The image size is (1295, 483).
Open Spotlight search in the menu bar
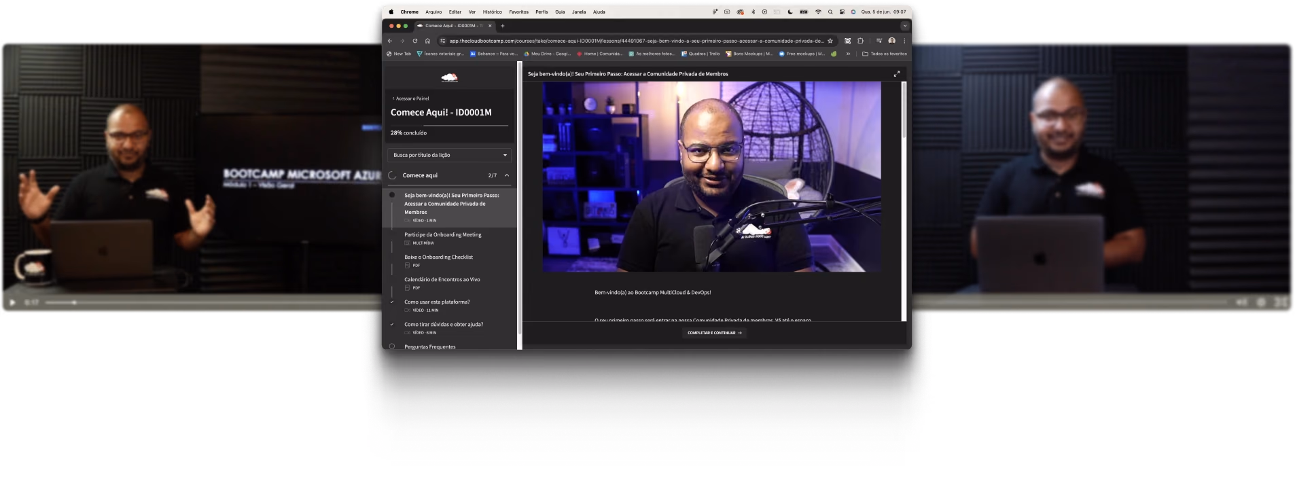click(830, 12)
